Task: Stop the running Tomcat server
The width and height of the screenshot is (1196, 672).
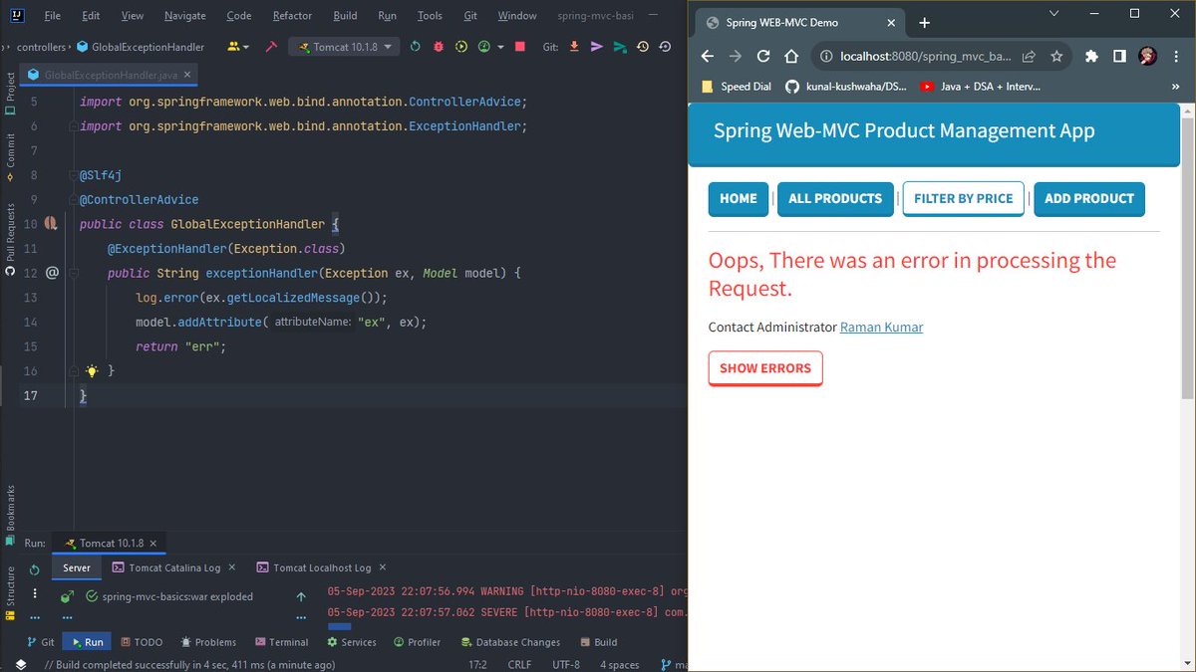Action: click(x=521, y=46)
